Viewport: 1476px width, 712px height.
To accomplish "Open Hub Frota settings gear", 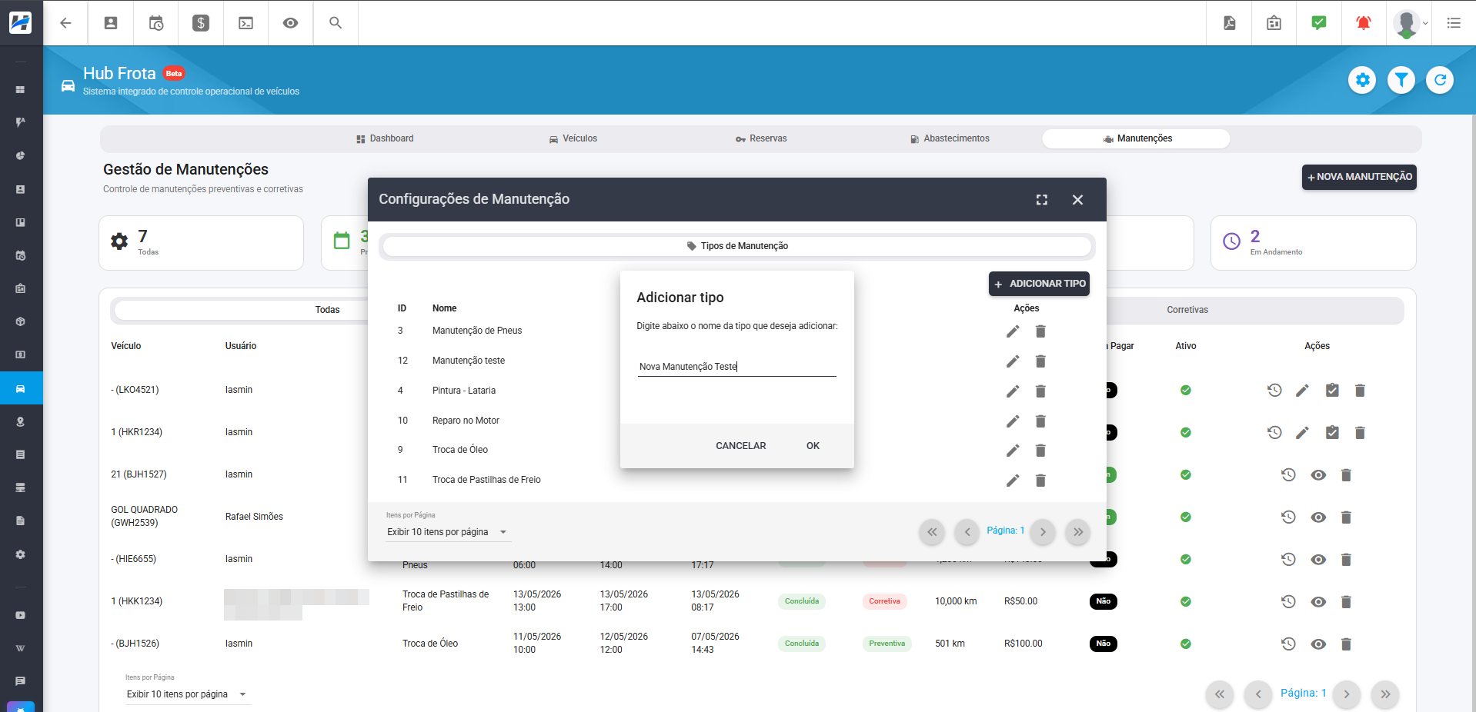I will point(1363,80).
